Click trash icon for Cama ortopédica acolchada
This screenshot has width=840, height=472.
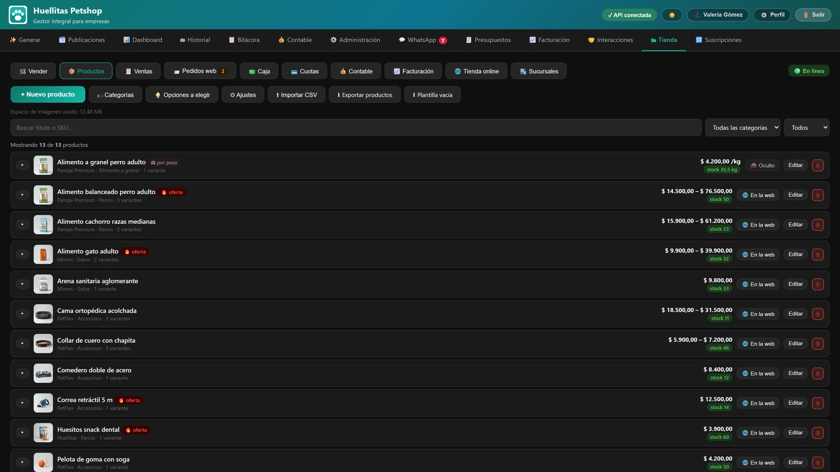[818, 314]
